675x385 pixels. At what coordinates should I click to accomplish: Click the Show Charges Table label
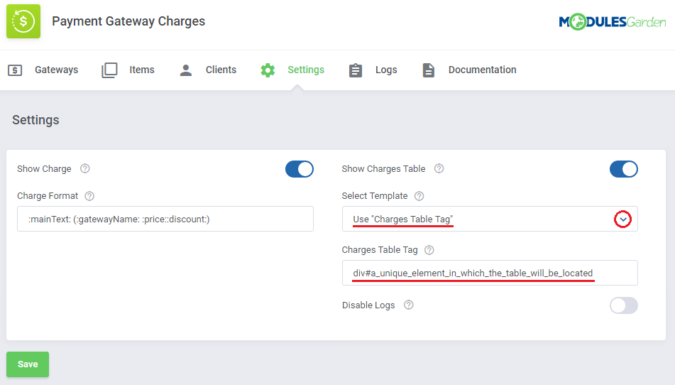[383, 169]
